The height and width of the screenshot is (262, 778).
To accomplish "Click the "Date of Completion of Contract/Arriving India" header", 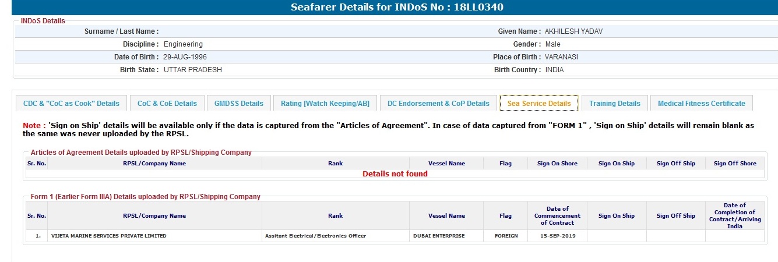I will 734,215.
